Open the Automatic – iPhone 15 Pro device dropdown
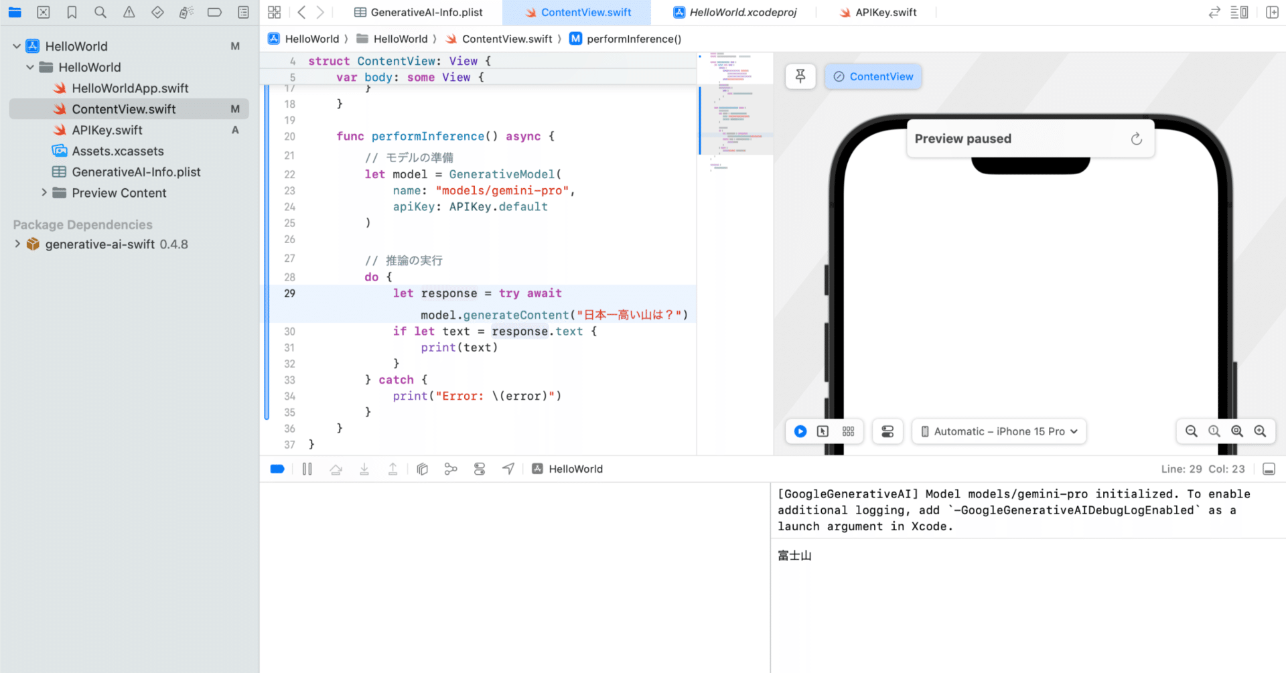The height and width of the screenshot is (673, 1286). pyautogui.click(x=998, y=431)
